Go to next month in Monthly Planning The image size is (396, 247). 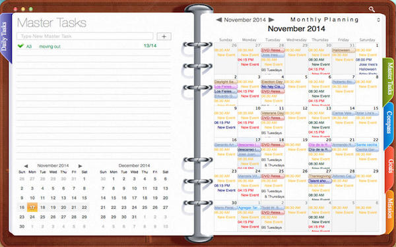pyautogui.click(x=271, y=20)
